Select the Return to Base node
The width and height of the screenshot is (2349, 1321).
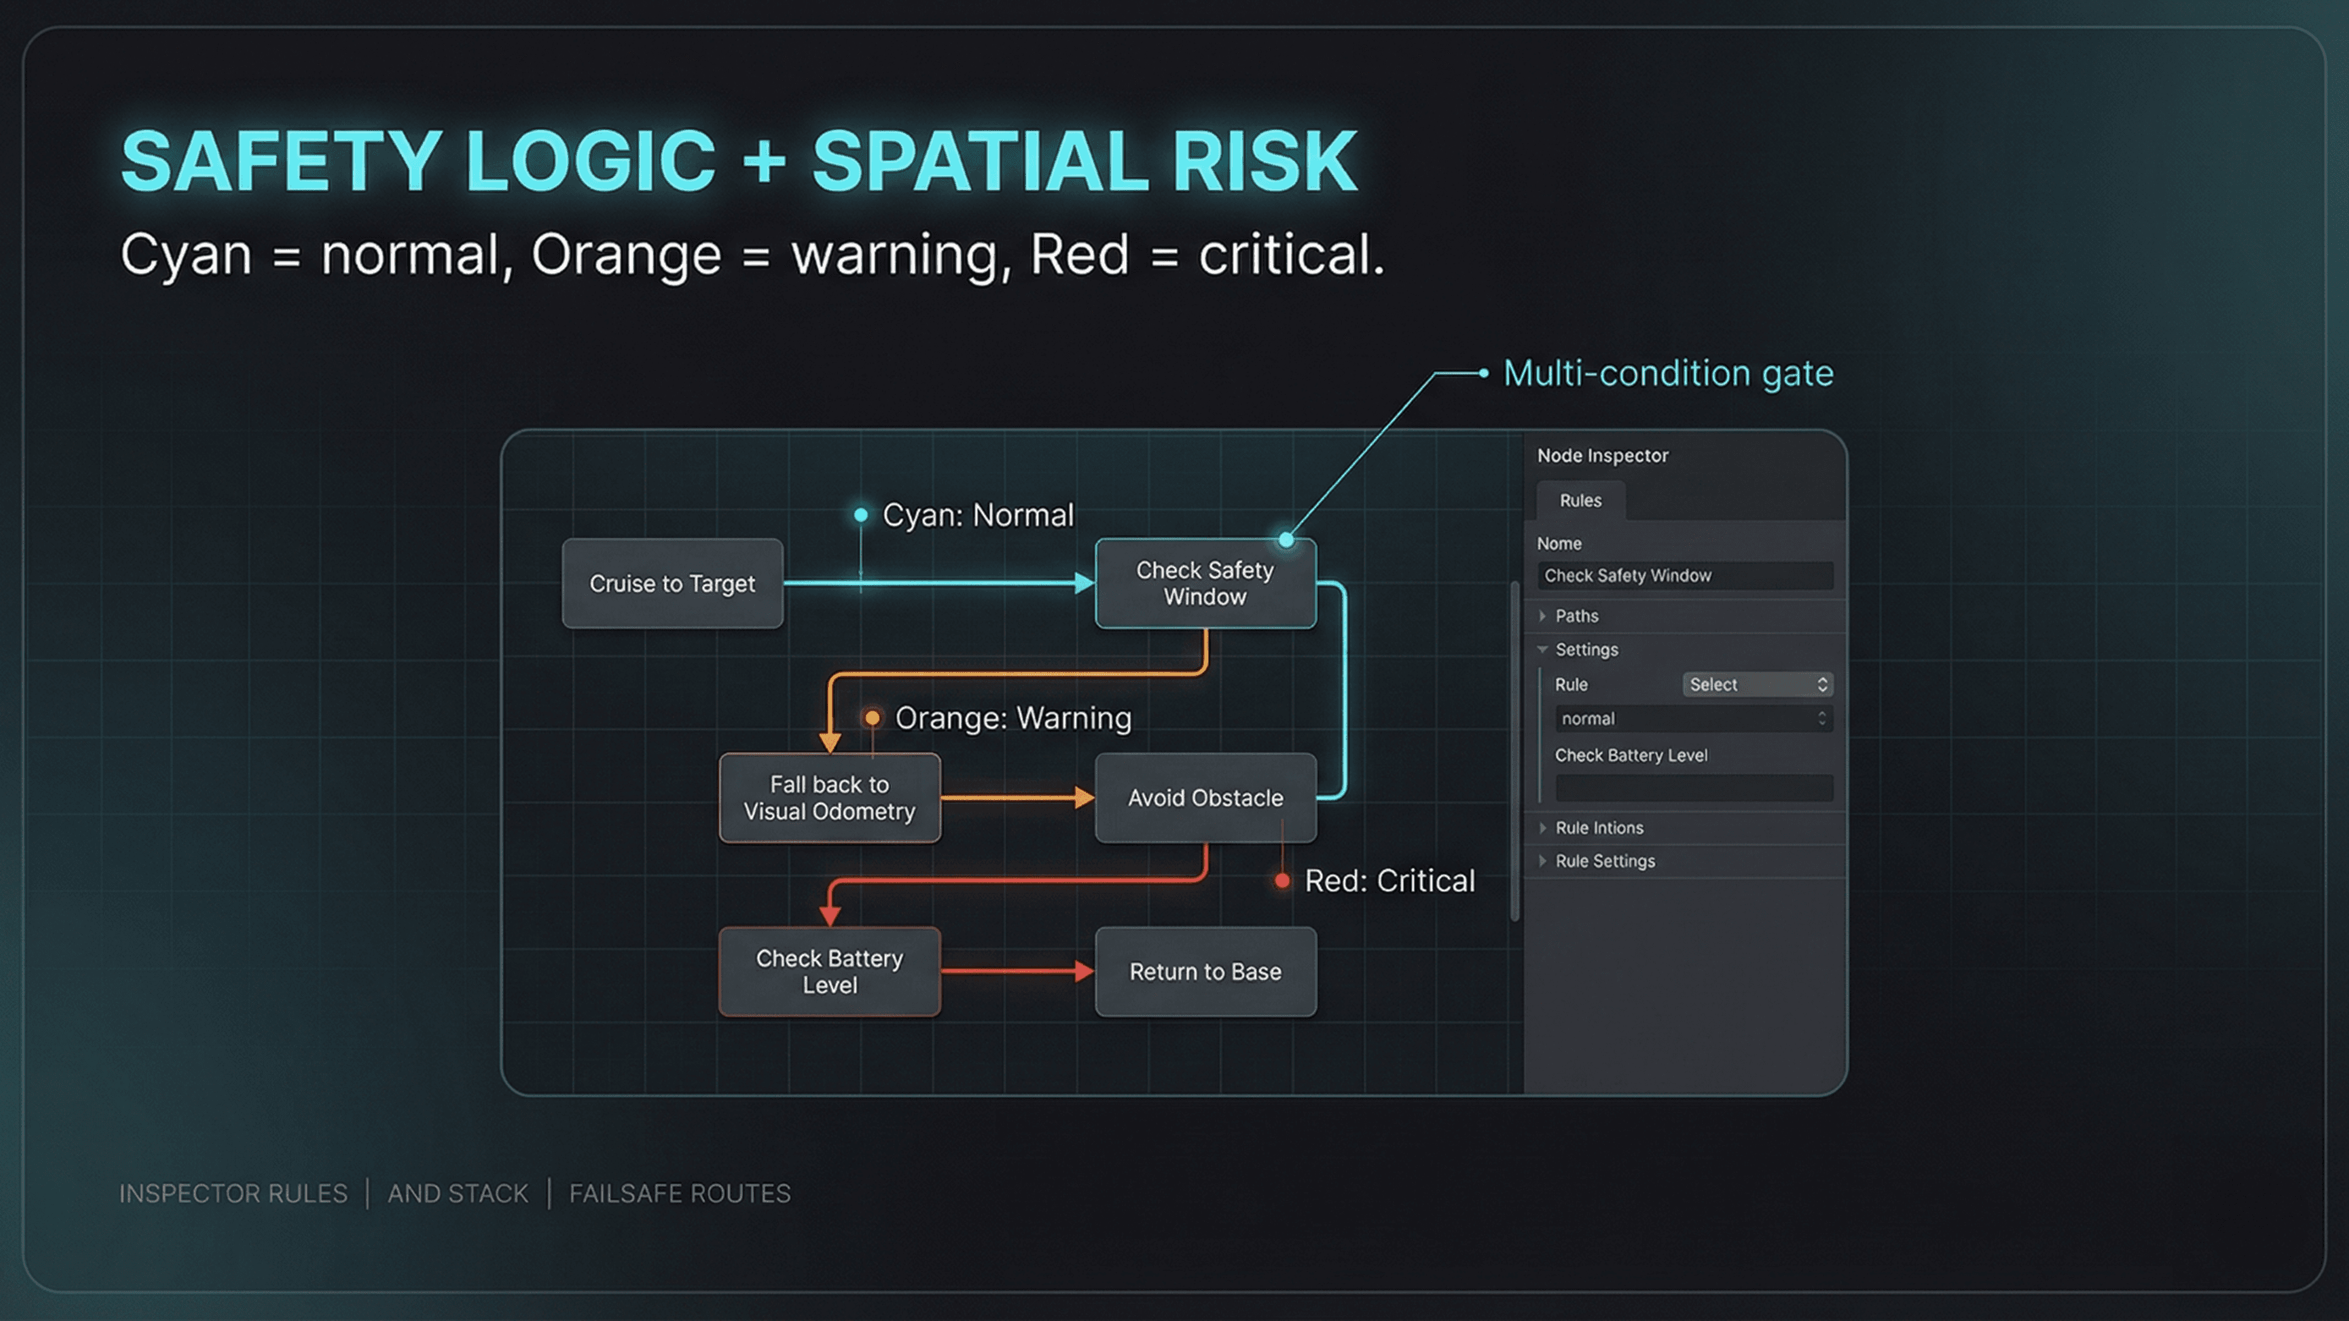point(1204,972)
